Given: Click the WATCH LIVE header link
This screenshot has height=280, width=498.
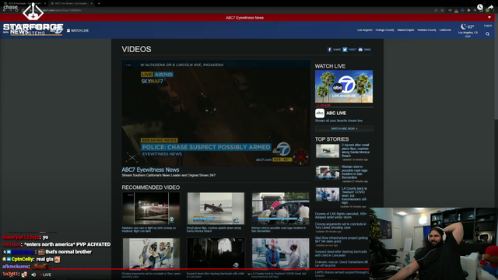Looking at the screenshot, I should tap(78, 31).
